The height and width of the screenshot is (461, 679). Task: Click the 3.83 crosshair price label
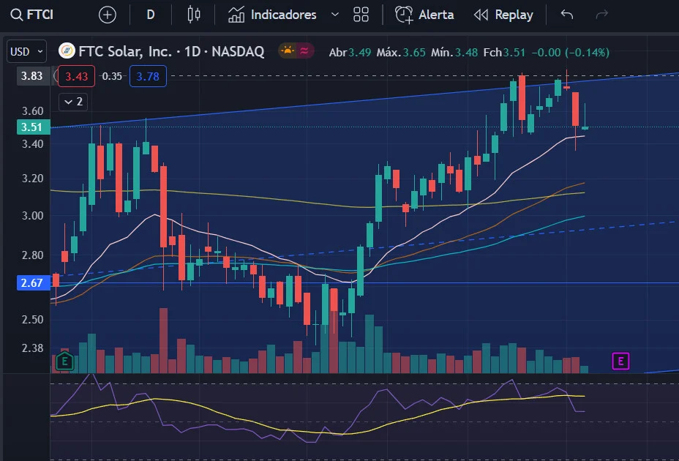click(x=34, y=76)
